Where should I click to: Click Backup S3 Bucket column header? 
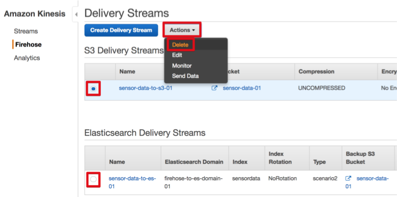tap(360, 158)
